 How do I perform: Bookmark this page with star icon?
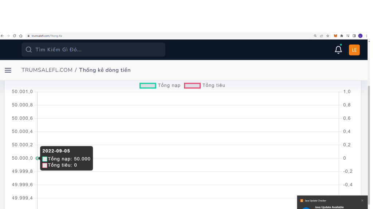pos(327,36)
